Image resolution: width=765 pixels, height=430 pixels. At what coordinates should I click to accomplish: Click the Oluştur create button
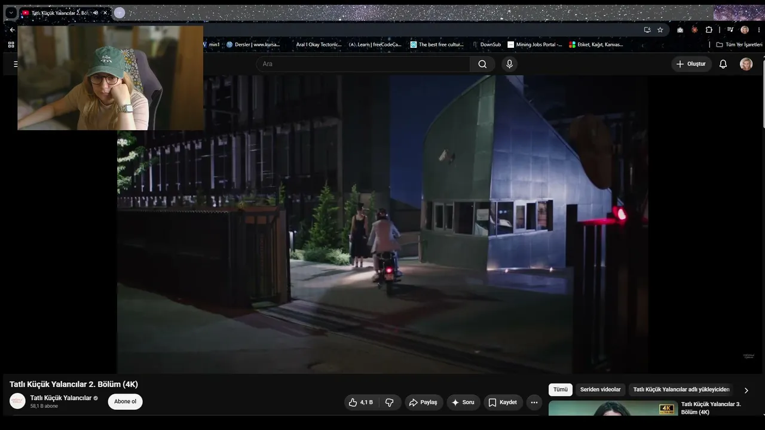691,64
